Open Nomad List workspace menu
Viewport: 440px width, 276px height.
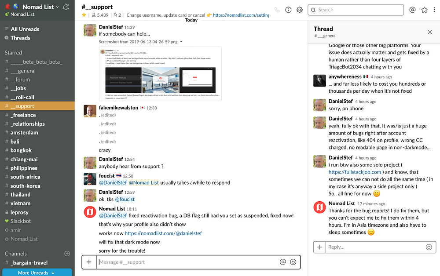(40, 7)
